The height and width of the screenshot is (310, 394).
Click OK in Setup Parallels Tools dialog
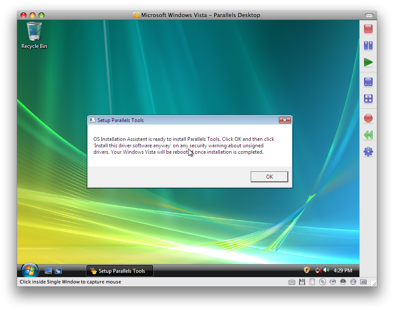point(270,177)
